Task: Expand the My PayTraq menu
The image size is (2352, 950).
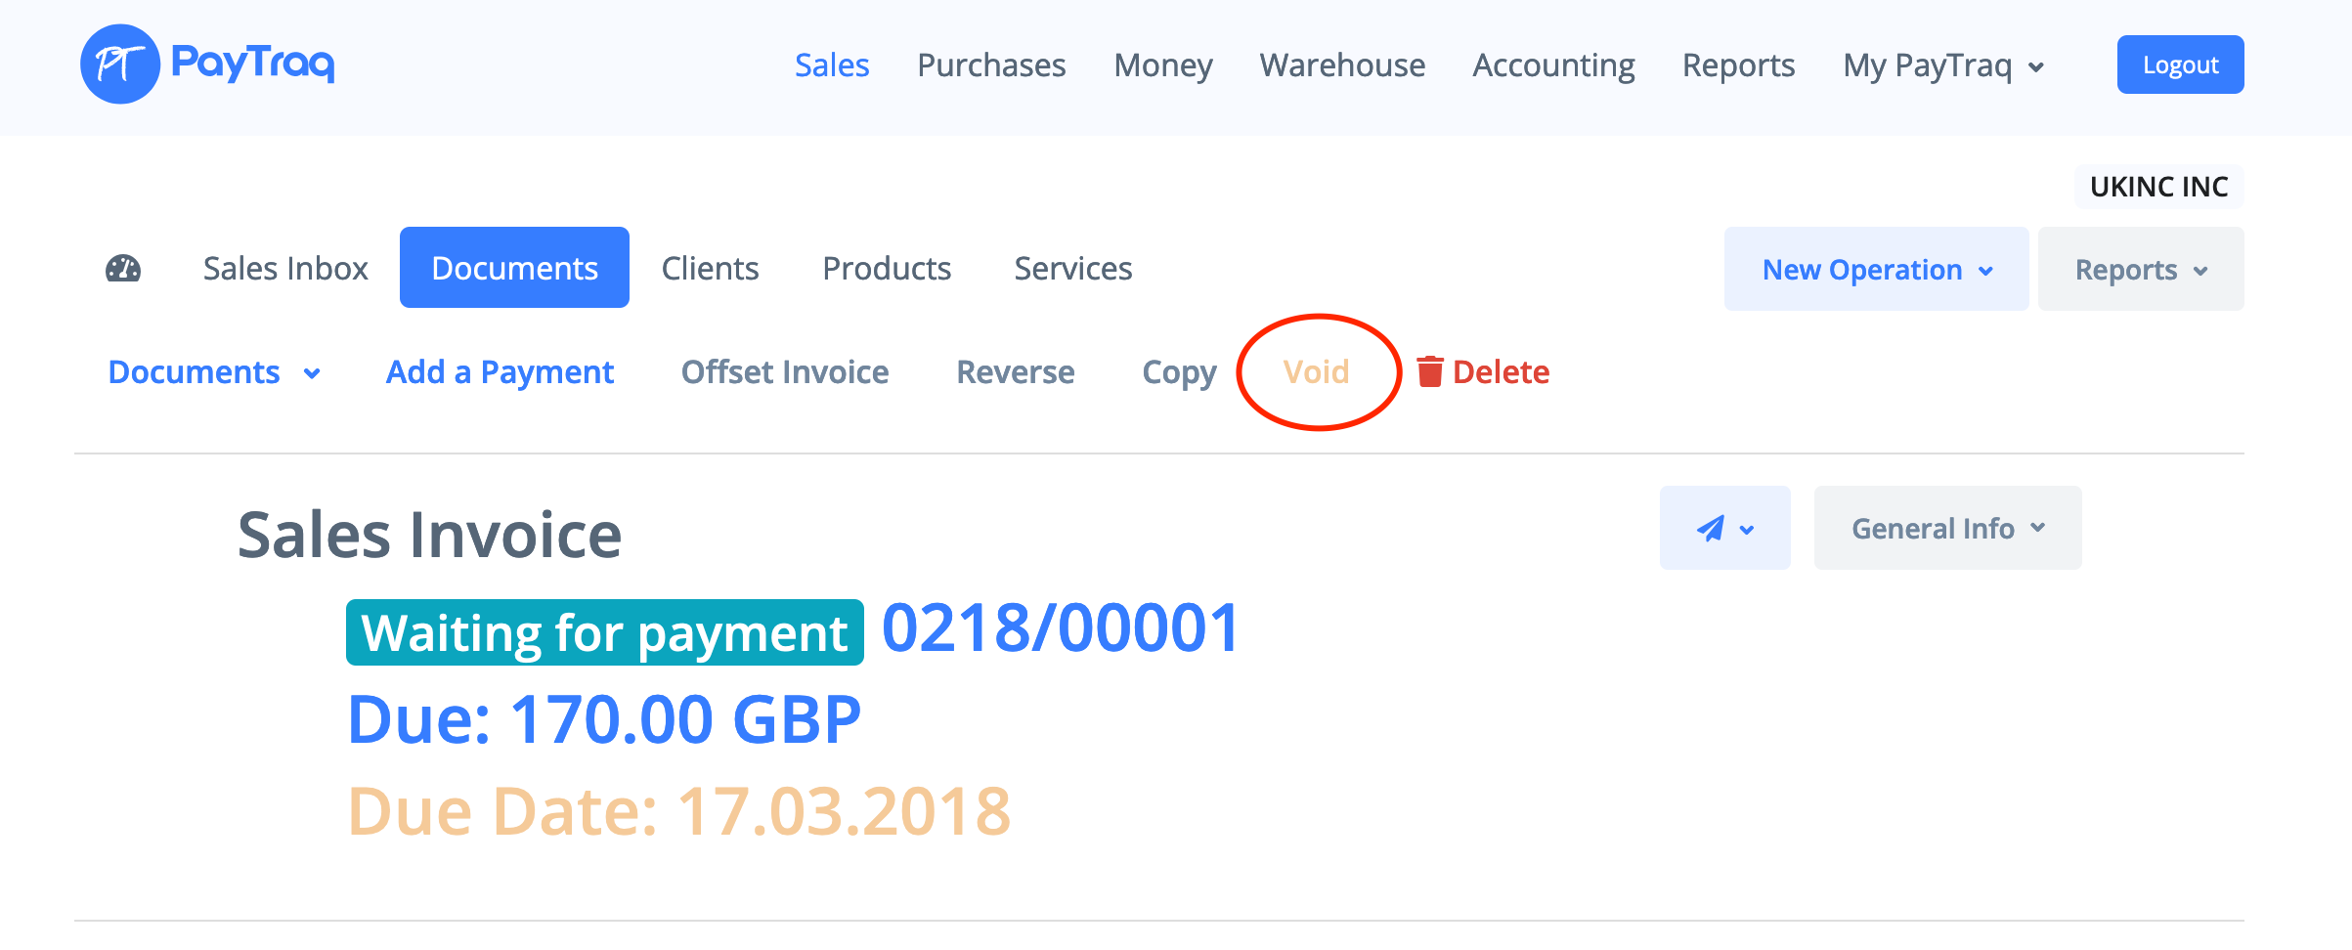Action: point(1942,65)
